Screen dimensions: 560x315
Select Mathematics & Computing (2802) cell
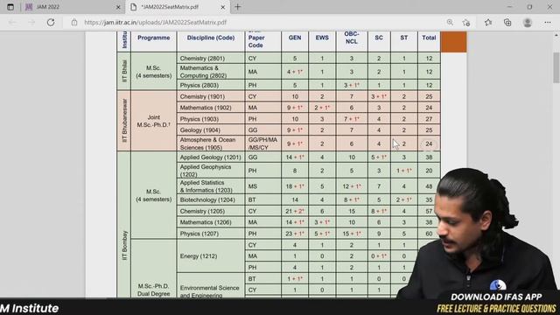pos(211,72)
